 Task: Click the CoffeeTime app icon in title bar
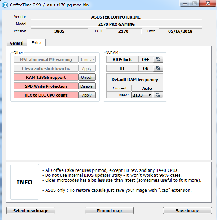[5, 5]
